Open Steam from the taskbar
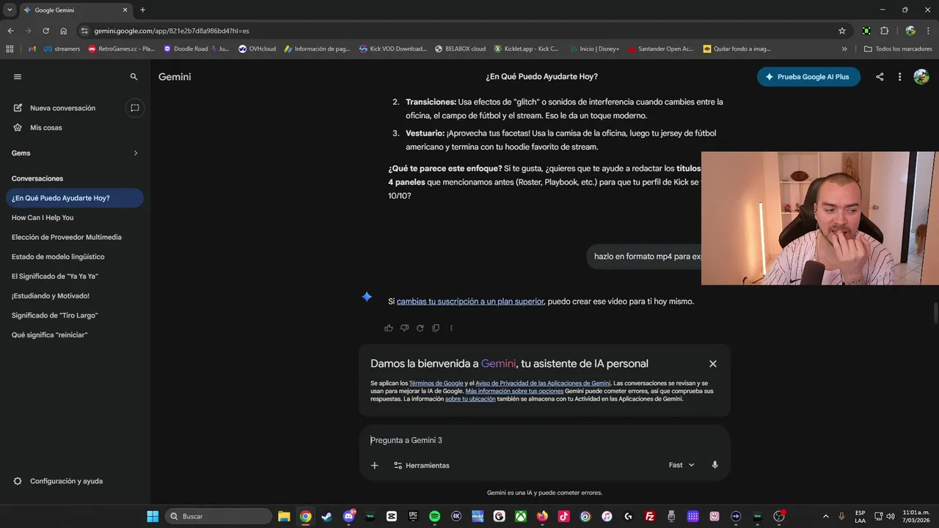 click(x=326, y=516)
